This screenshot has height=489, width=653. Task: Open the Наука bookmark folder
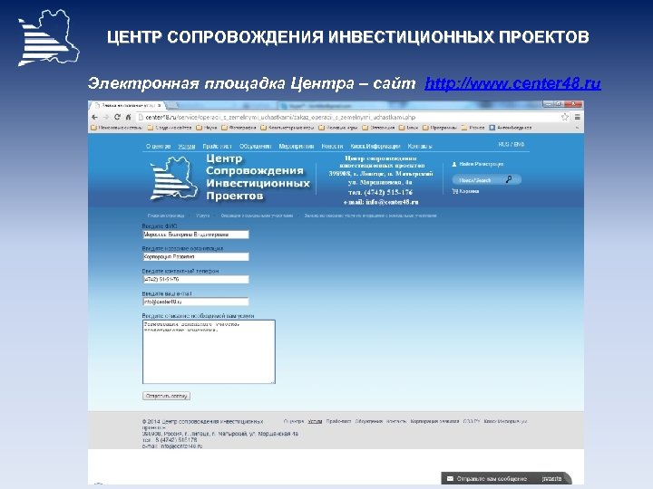[207, 128]
